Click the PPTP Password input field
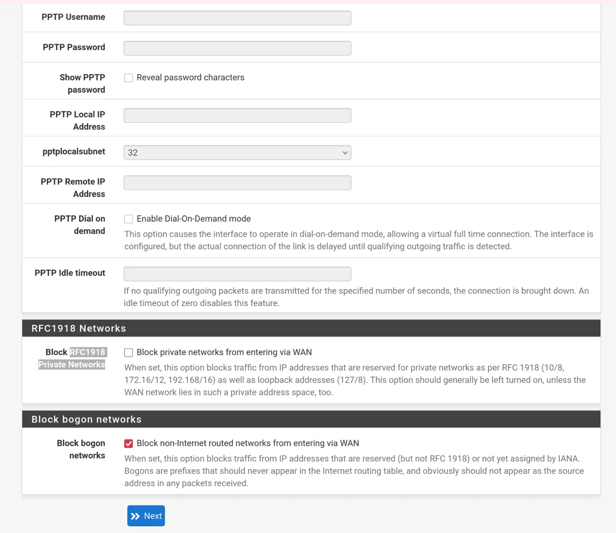The width and height of the screenshot is (616, 533). pos(237,48)
